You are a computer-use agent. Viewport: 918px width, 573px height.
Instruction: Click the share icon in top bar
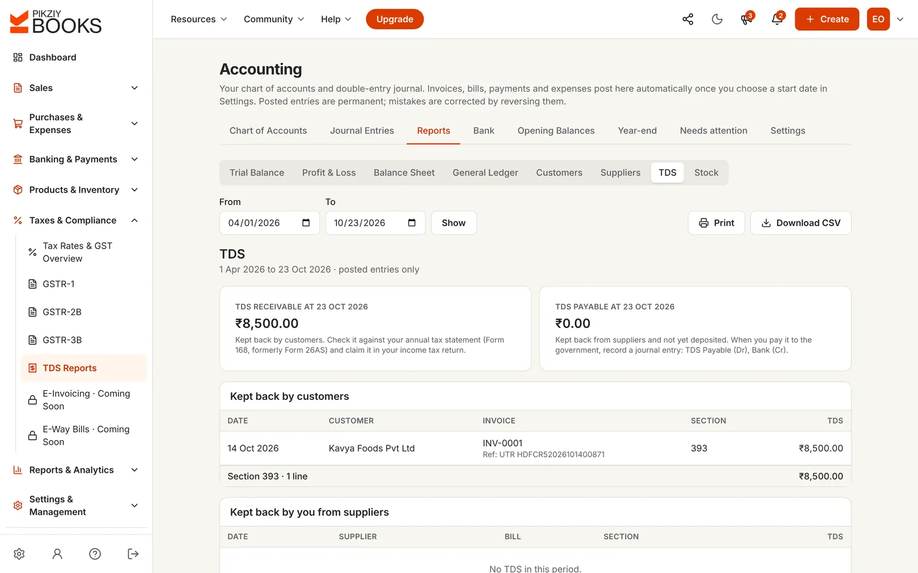[687, 19]
